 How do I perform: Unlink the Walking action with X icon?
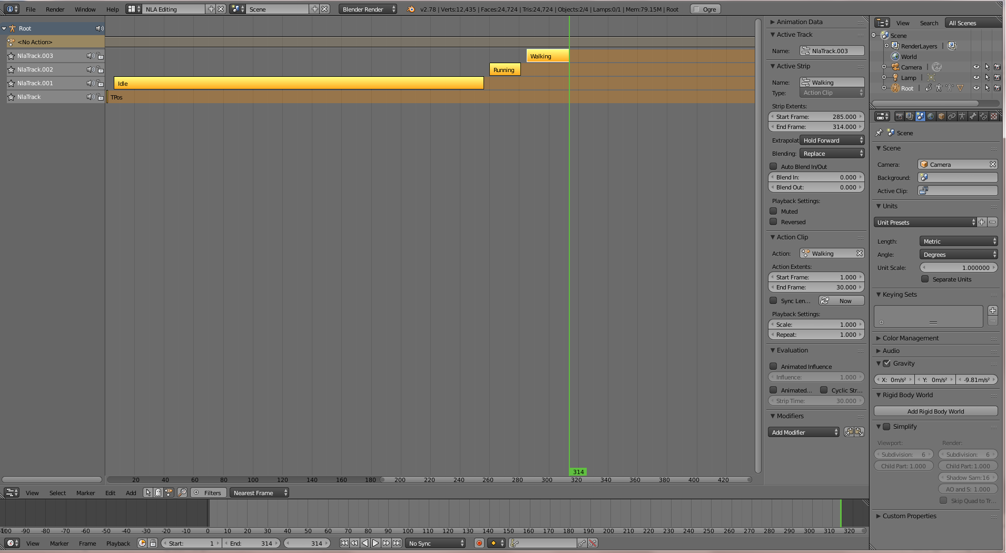tap(860, 254)
